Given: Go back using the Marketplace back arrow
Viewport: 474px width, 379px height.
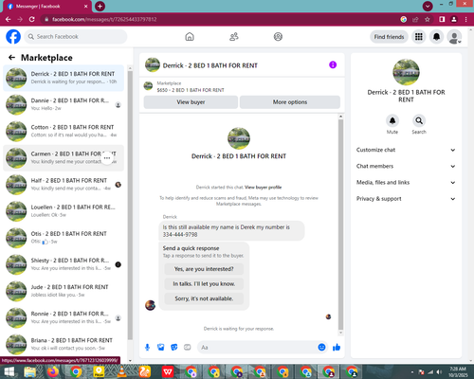Looking at the screenshot, I should point(11,57).
